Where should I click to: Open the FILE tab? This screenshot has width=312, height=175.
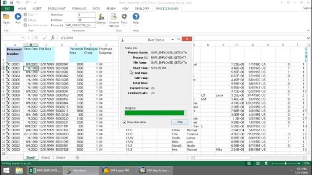pyautogui.click(x=7, y=9)
